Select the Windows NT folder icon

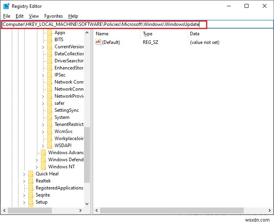pyautogui.click(x=43, y=167)
